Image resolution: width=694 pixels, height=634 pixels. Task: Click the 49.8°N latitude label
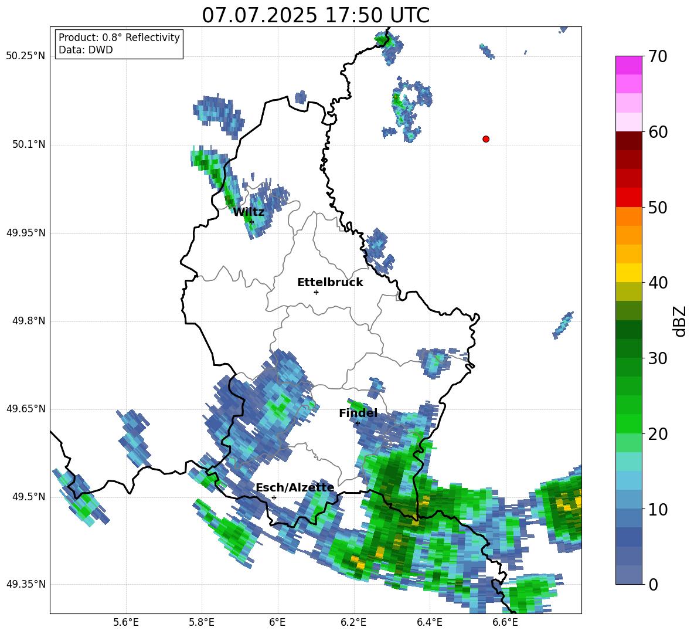pyautogui.click(x=29, y=321)
